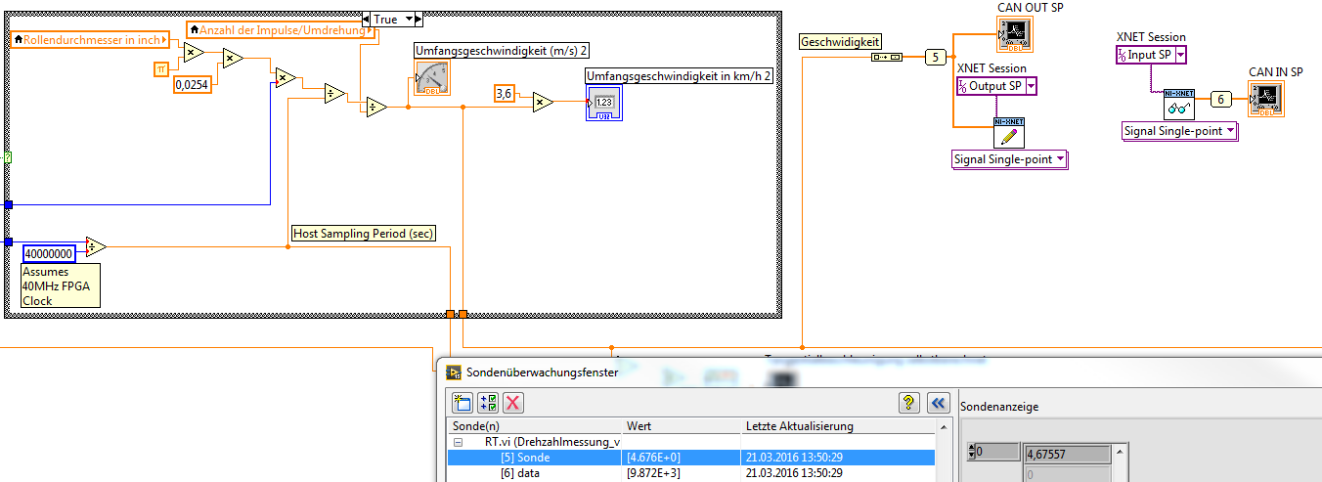This screenshot has width=1322, height=482.
Task: Click the 3,6 constant
Action: tap(505, 94)
